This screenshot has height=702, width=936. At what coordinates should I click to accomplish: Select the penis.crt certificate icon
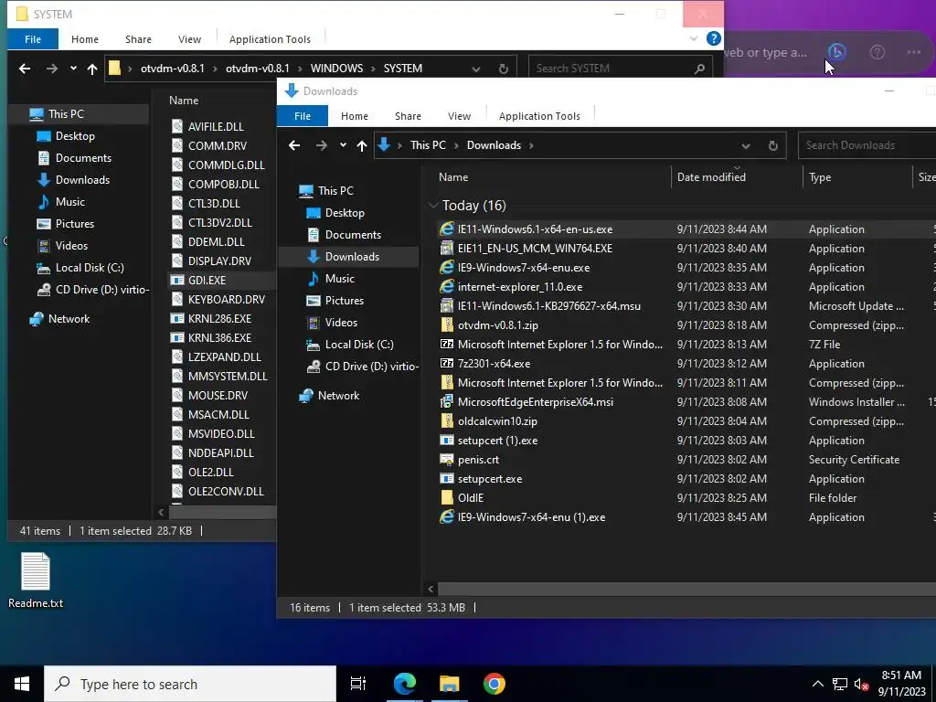point(446,460)
